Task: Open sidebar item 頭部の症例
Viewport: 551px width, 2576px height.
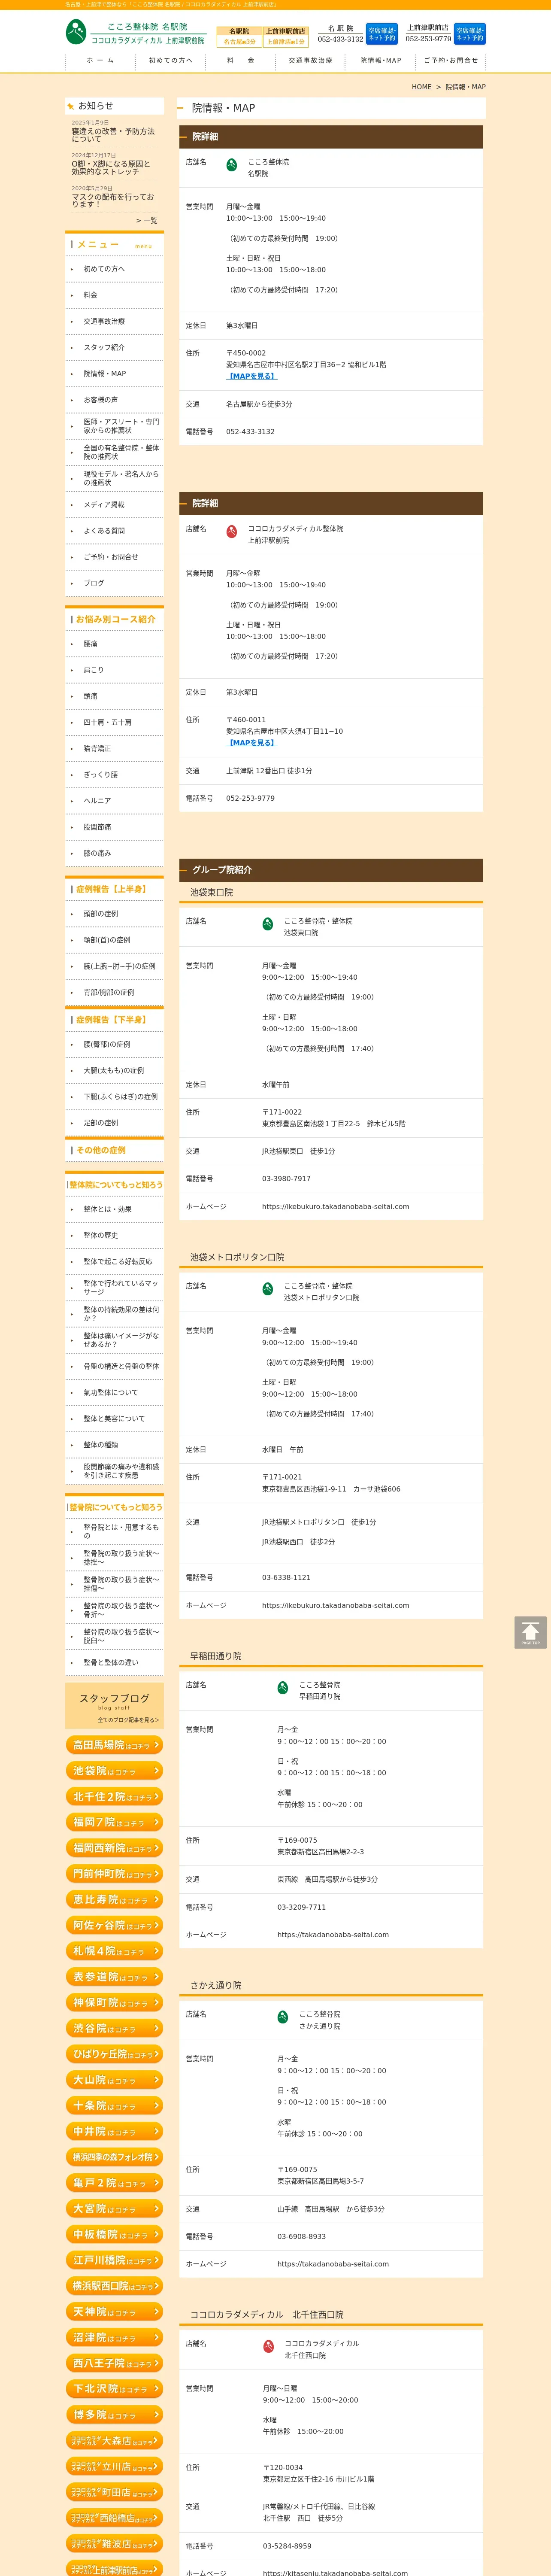Action: (114, 914)
